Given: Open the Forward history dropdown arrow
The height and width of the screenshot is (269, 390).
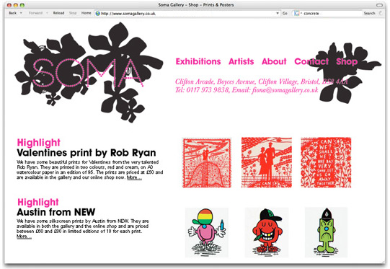Looking at the screenshot, I should click(47, 13).
